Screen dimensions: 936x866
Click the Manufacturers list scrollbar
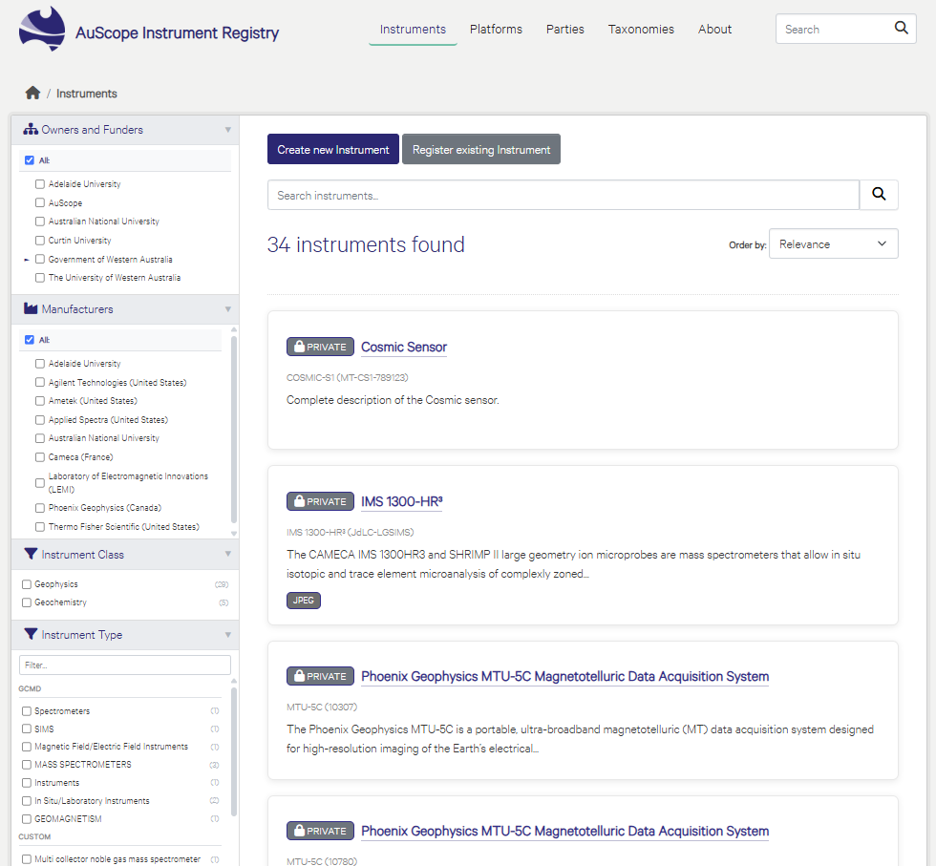233,430
